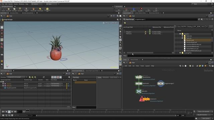Select the Environment Light shelf tool
The height and width of the screenshot is (120, 214).
[47, 9]
